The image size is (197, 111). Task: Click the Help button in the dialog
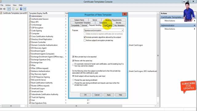120,95
